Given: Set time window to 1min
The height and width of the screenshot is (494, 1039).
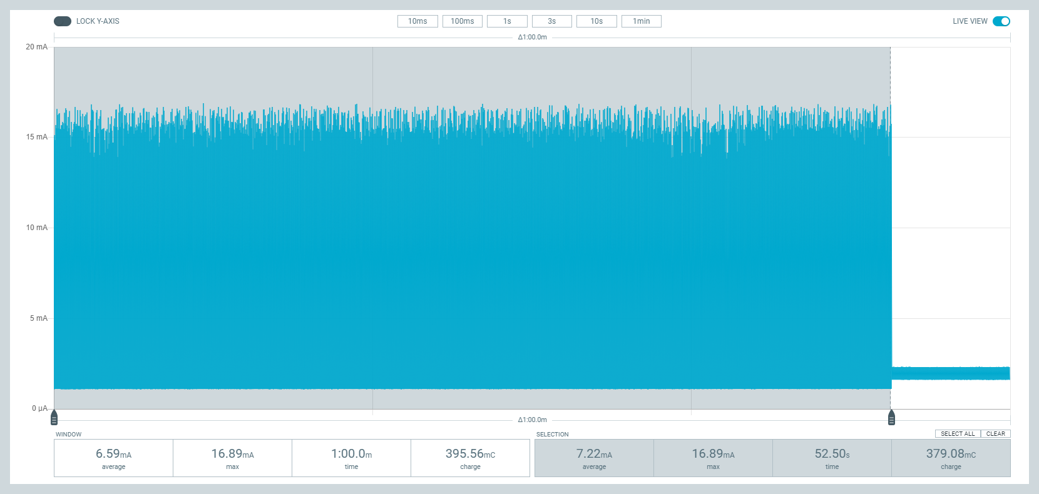Looking at the screenshot, I should click(x=642, y=21).
